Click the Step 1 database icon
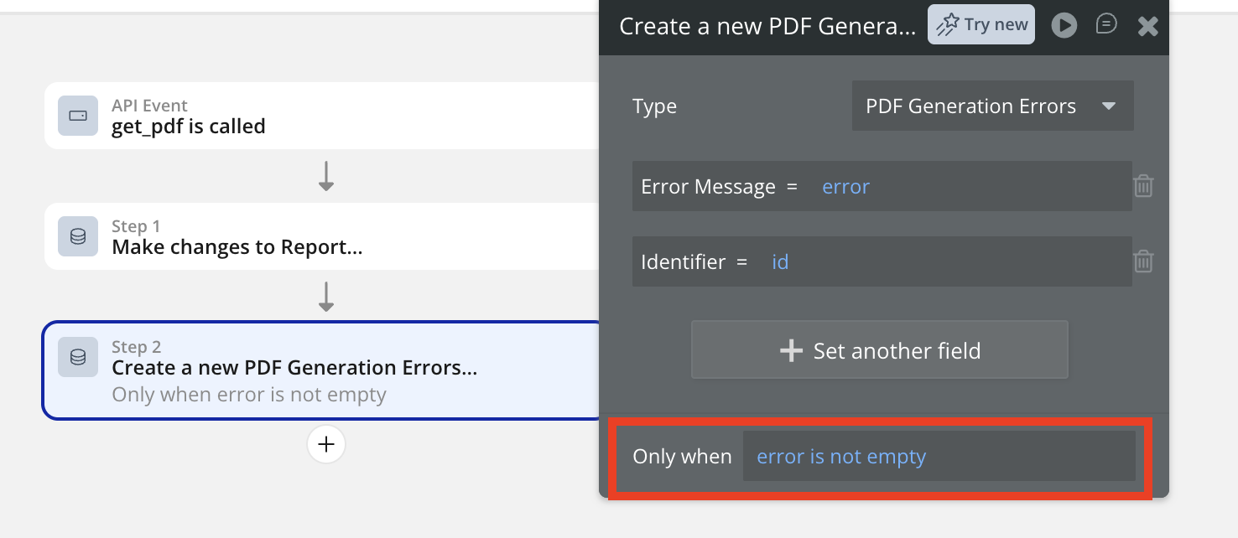The width and height of the screenshot is (1238, 538). (x=78, y=236)
